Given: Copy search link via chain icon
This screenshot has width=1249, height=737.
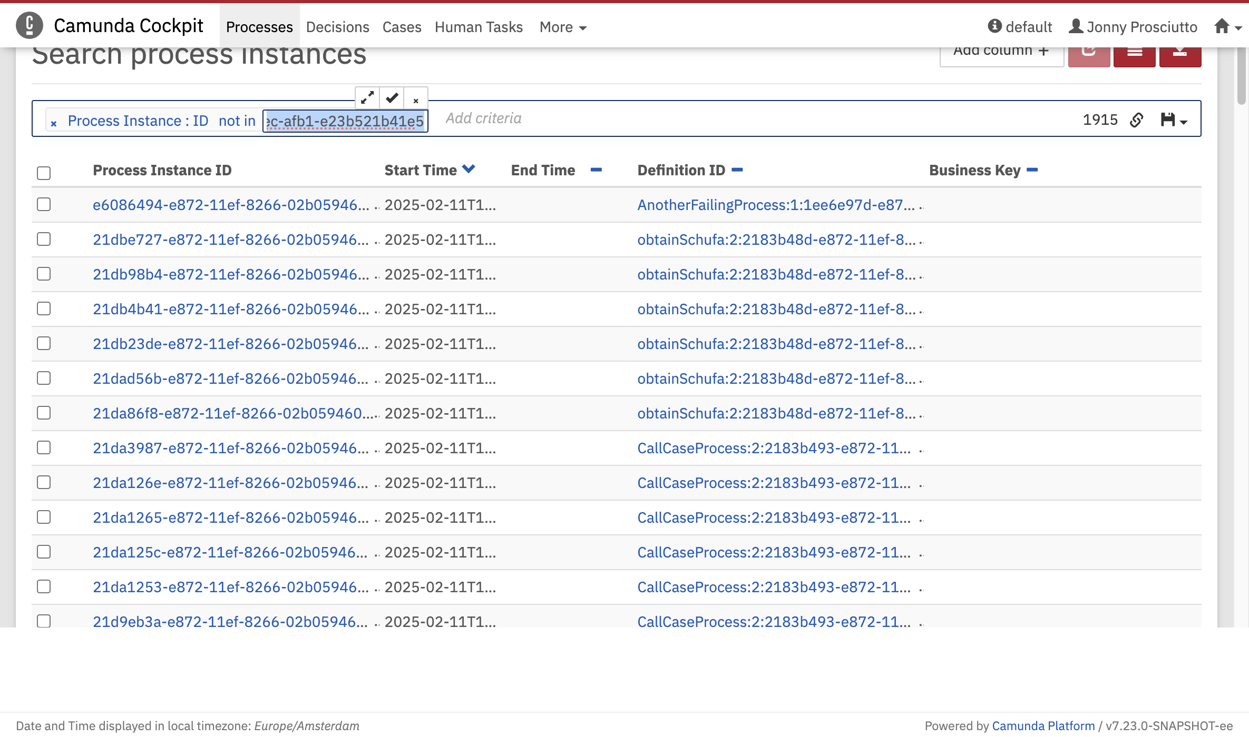Looking at the screenshot, I should [x=1137, y=121].
